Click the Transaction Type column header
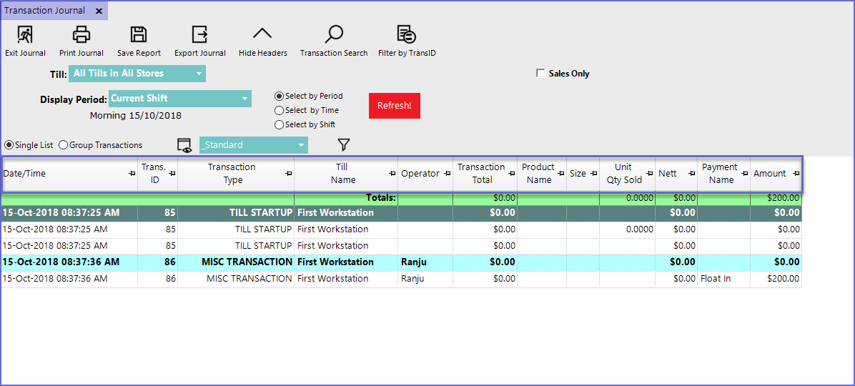The height and width of the screenshot is (386, 855). 232,174
